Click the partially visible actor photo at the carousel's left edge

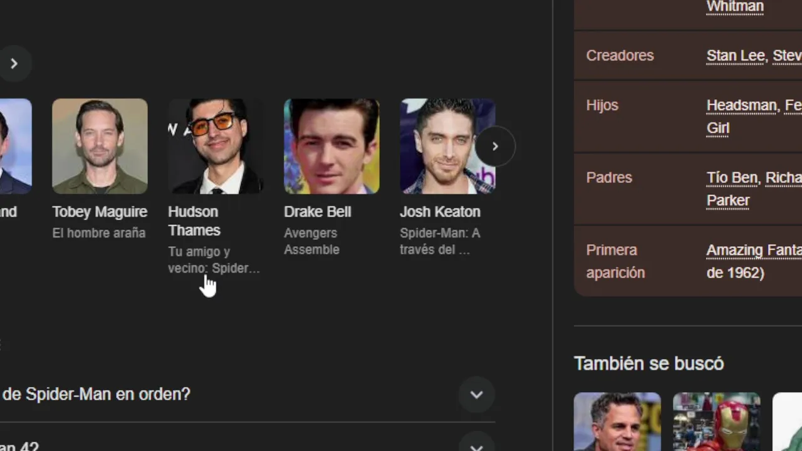point(16,146)
